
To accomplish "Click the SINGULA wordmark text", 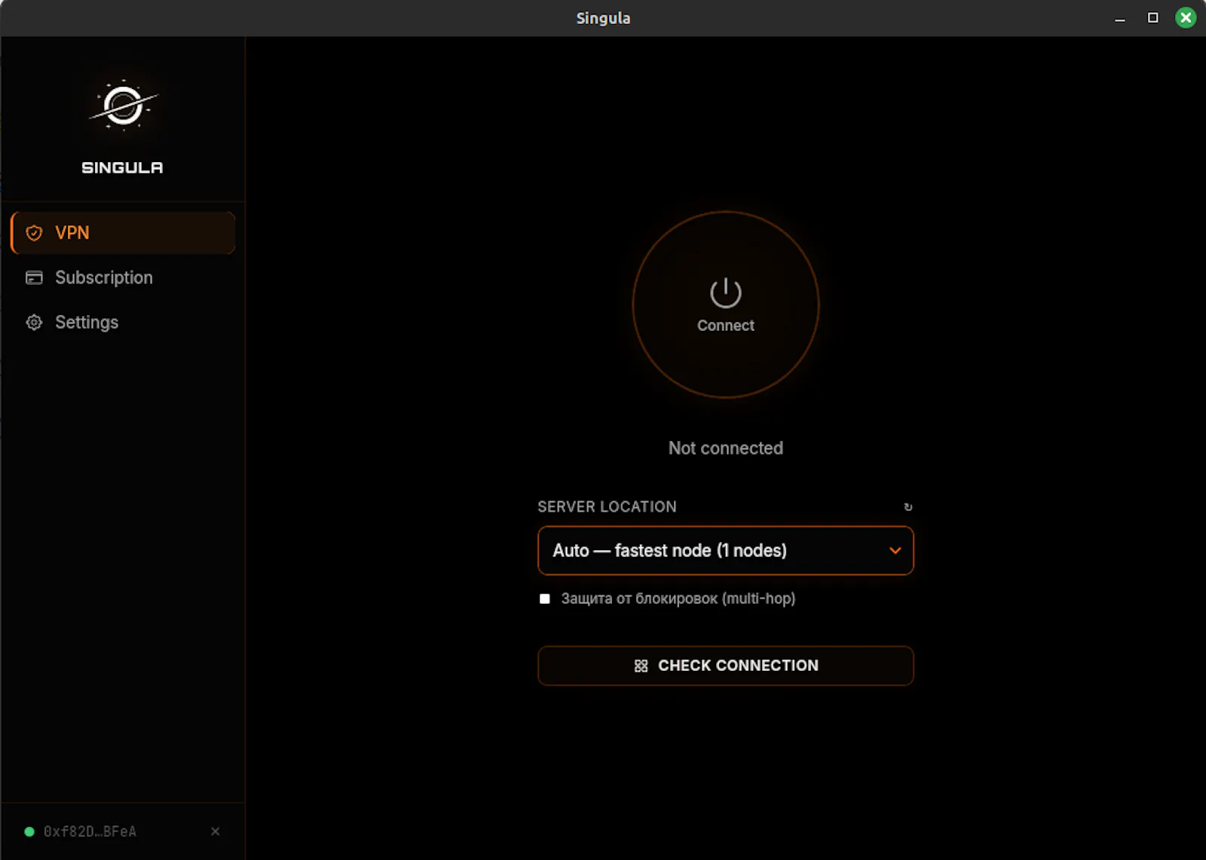I will point(122,167).
